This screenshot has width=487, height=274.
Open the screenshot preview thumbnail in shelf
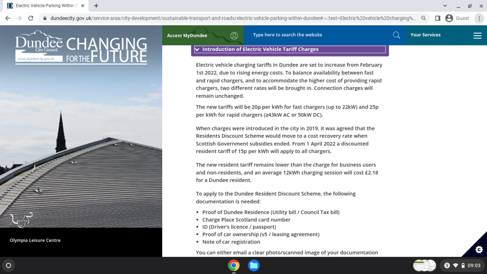[424, 265]
